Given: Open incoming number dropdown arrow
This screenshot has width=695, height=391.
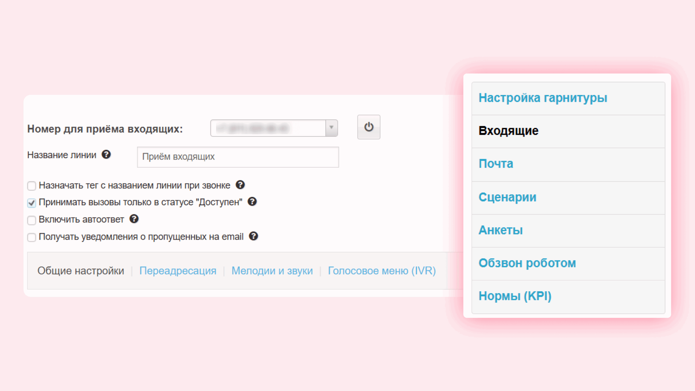Looking at the screenshot, I should 331,128.
